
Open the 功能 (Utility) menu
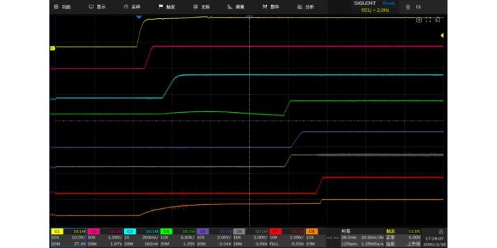62,7
